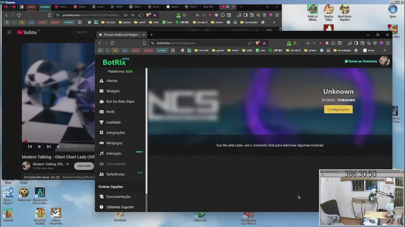This screenshot has height=227, width=405.
Task: Click Torne-se Premium link
Action: click(361, 61)
